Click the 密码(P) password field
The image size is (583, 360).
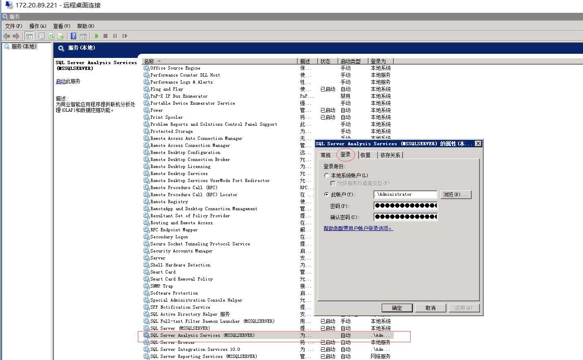(x=405, y=206)
